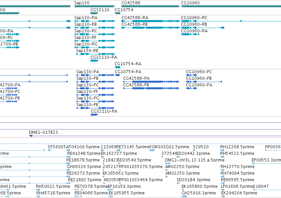
Task: Click the Sap130-PE protein label
Action: point(88,105)
